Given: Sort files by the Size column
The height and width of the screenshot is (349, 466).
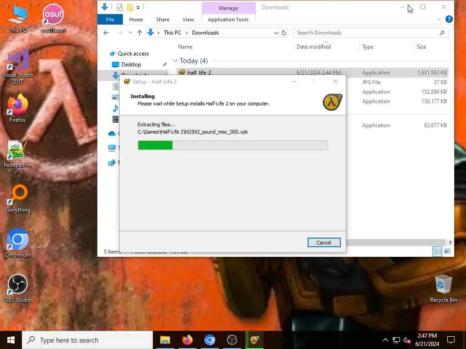Looking at the screenshot, I should click(x=421, y=47).
